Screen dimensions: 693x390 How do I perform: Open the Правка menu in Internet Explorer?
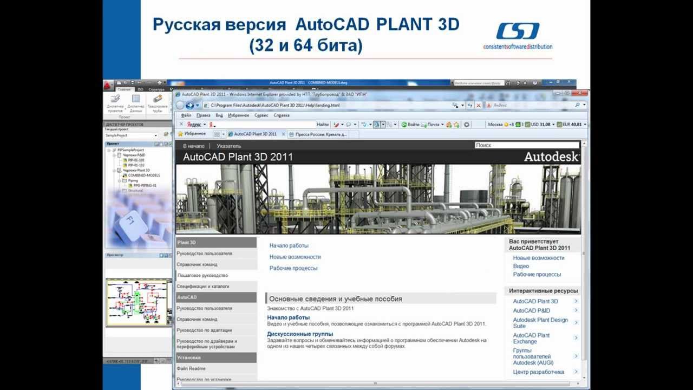(204, 115)
